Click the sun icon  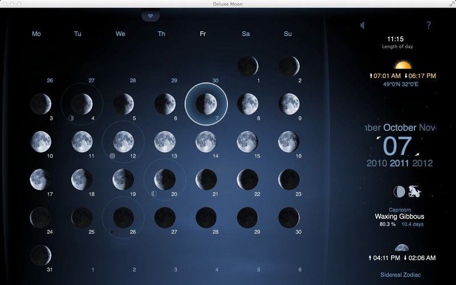(x=403, y=65)
